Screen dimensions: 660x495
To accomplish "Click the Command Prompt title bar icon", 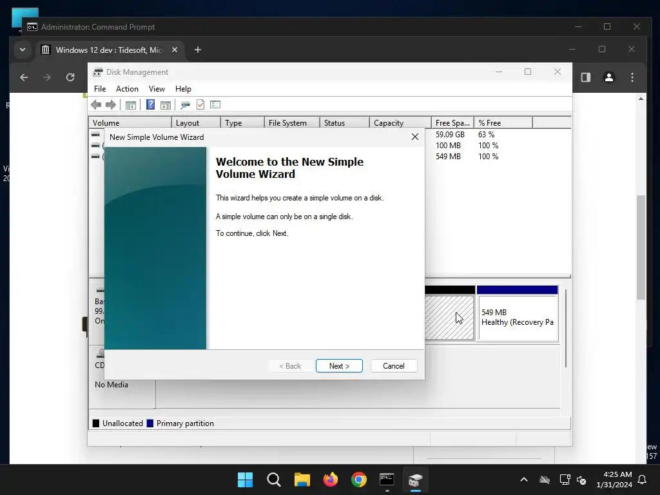I will point(32,27).
